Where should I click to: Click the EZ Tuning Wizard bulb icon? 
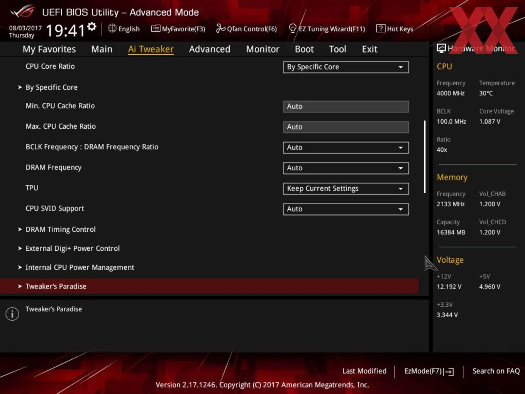click(x=293, y=28)
